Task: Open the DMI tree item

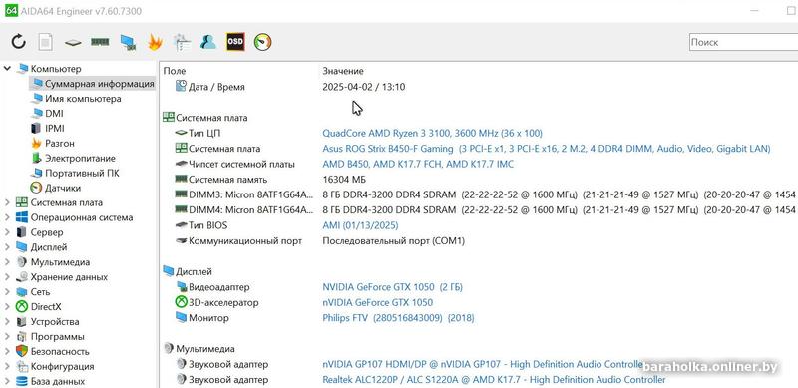Action: click(x=54, y=113)
